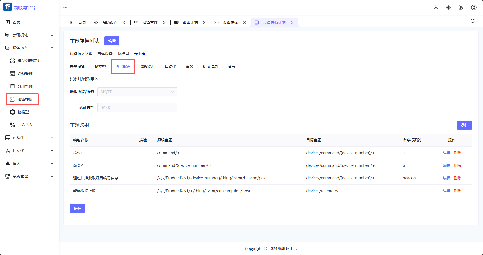Click the 添加 button to add mapping
The height and width of the screenshot is (255, 483).
[x=465, y=125]
